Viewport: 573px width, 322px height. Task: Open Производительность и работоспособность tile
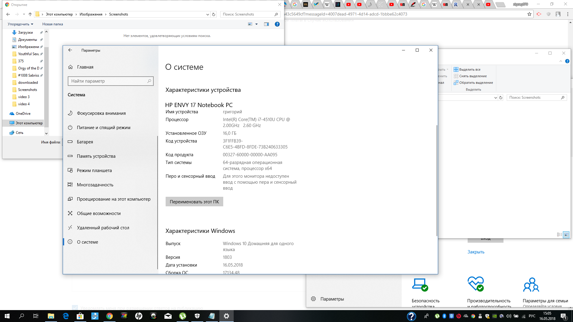click(x=489, y=292)
